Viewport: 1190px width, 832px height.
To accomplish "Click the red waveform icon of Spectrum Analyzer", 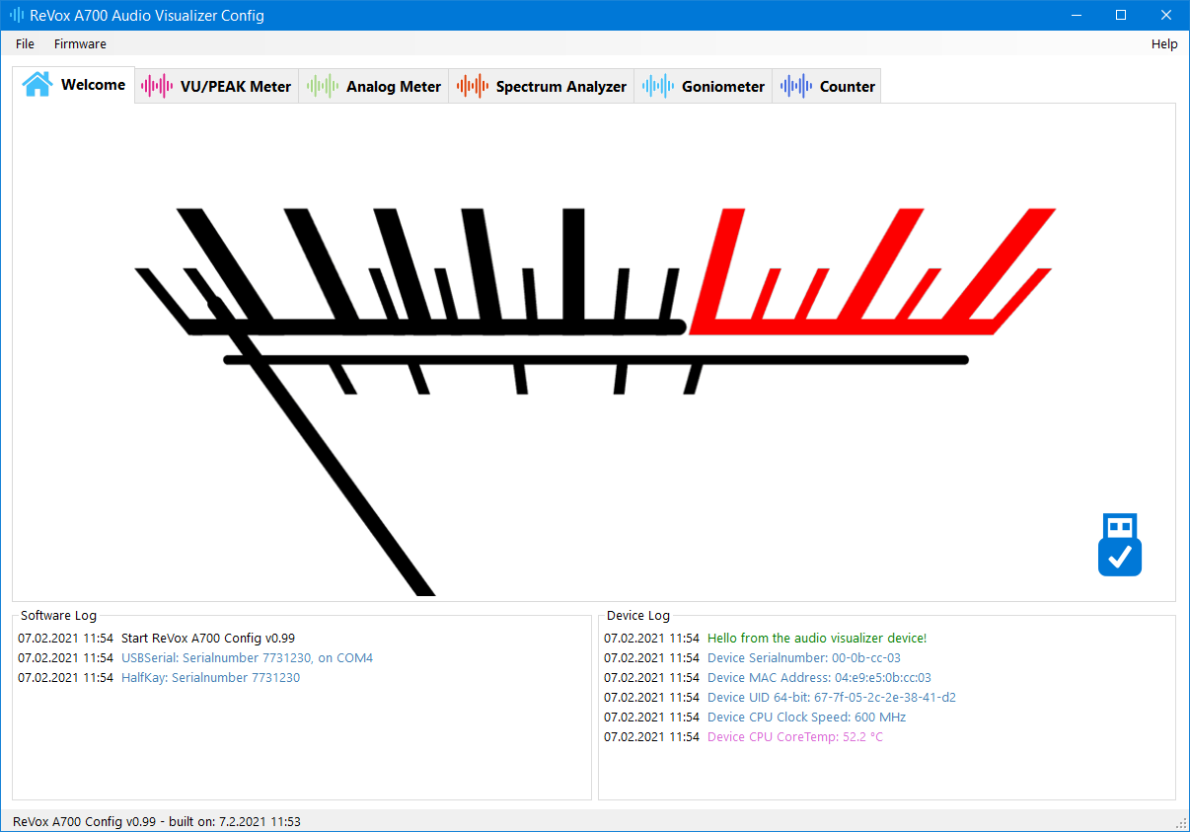I will point(473,86).
